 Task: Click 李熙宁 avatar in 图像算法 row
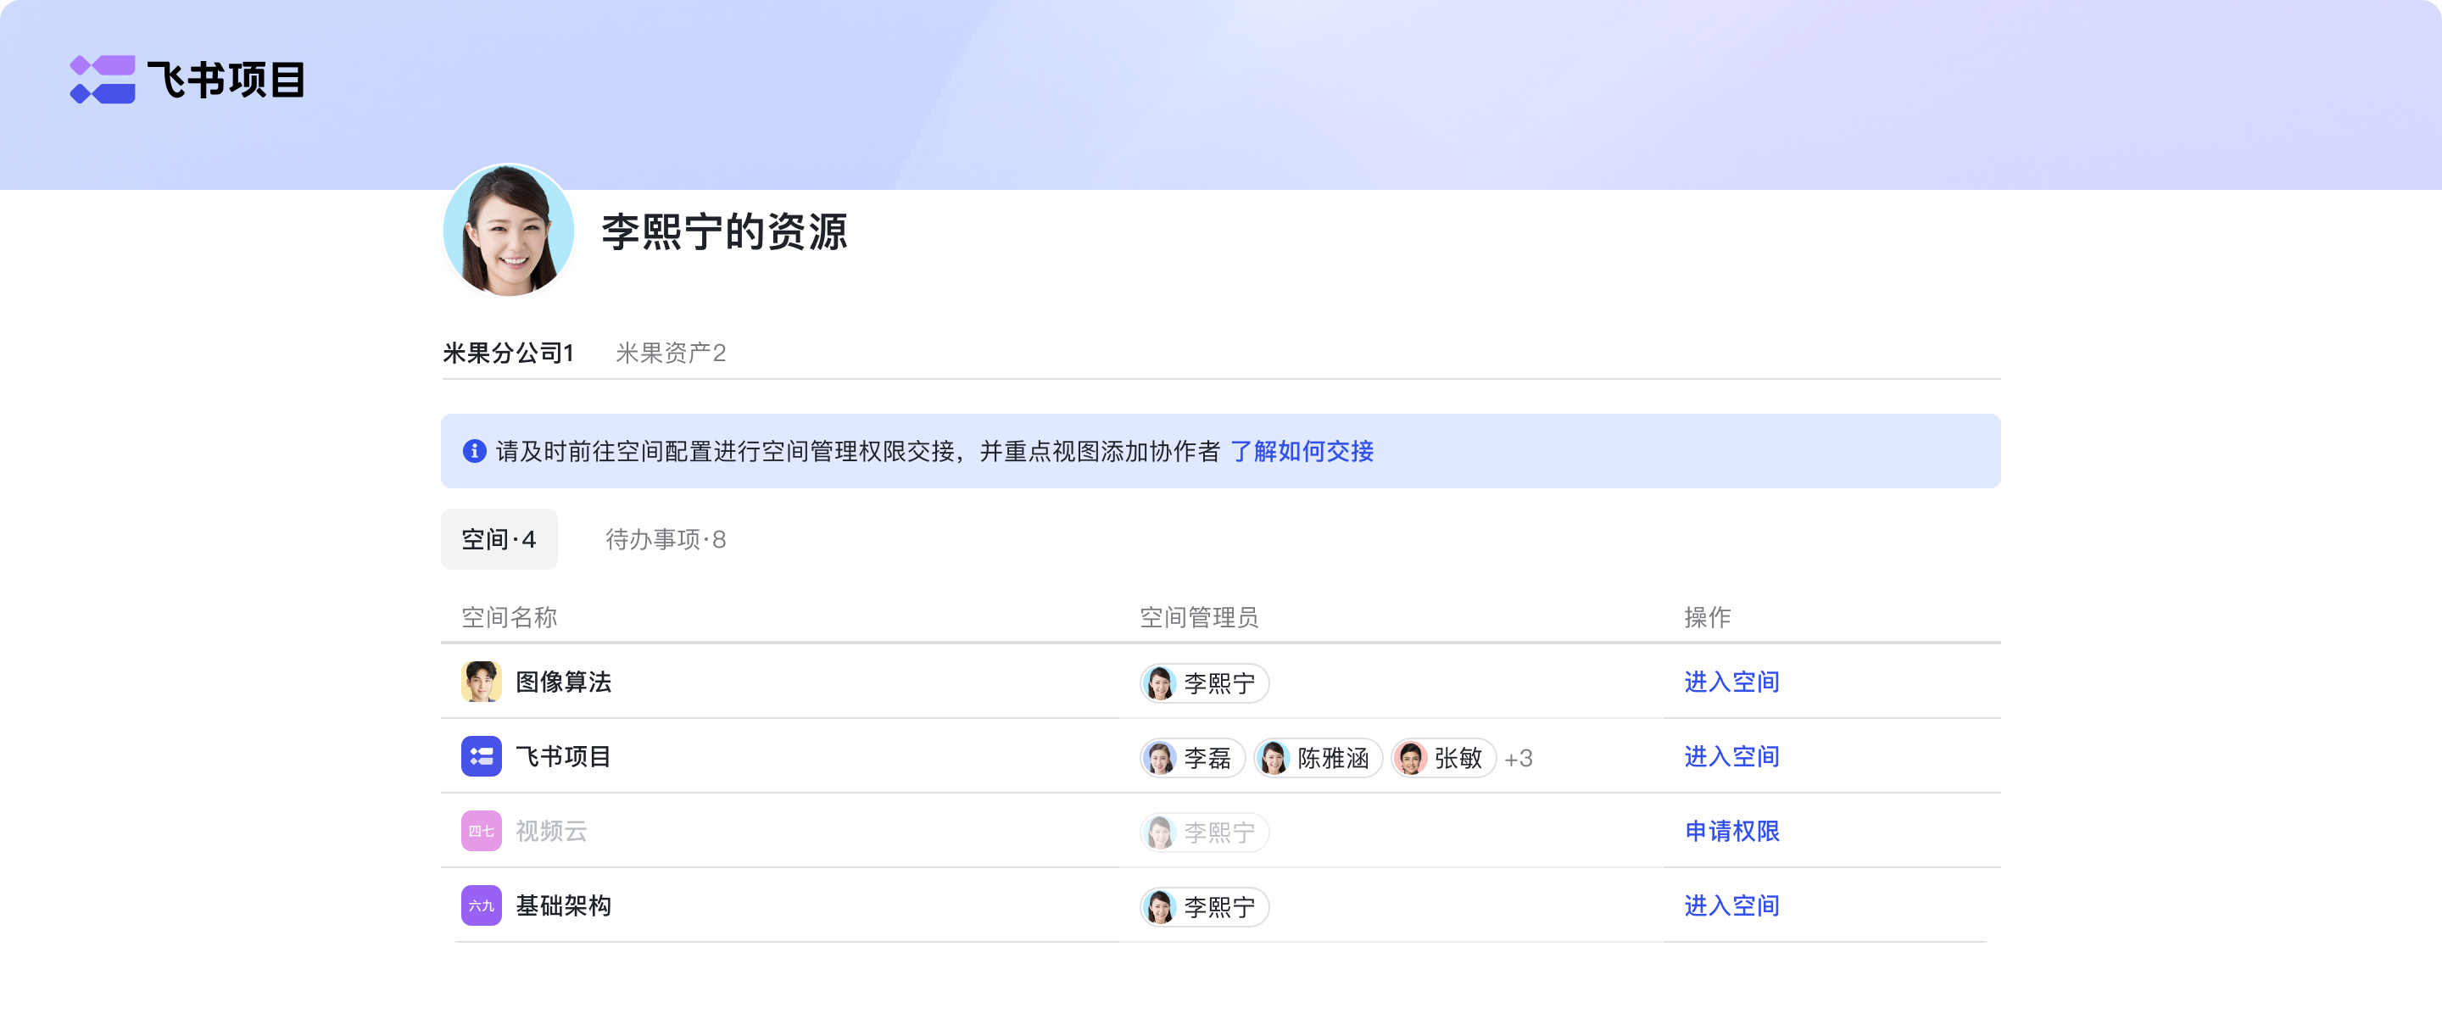click(1159, 683)
